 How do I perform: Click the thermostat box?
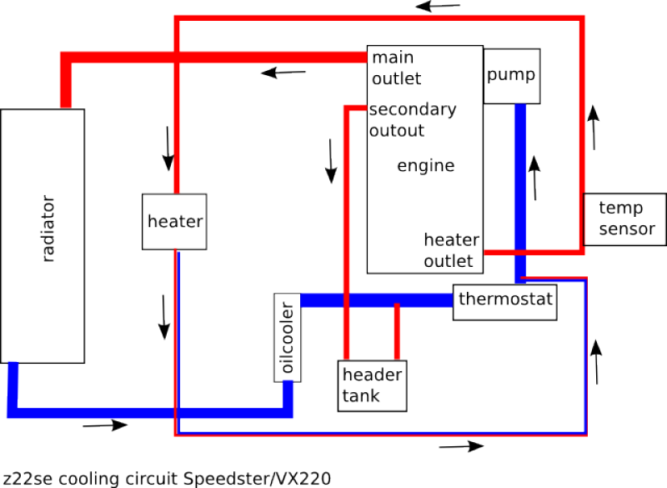[504, 300]
